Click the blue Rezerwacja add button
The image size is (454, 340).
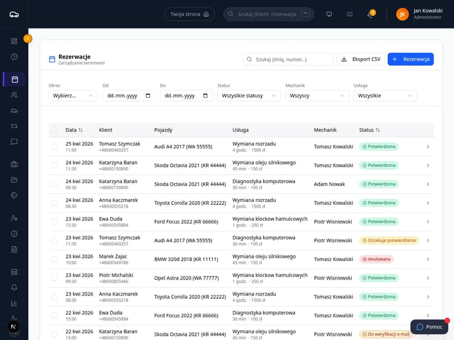pos(410,59)
